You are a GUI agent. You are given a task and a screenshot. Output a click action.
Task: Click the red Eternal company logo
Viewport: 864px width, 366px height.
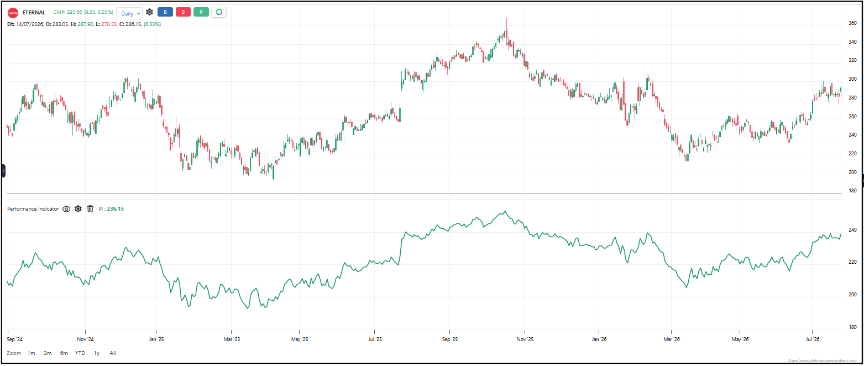coord(13,13)
